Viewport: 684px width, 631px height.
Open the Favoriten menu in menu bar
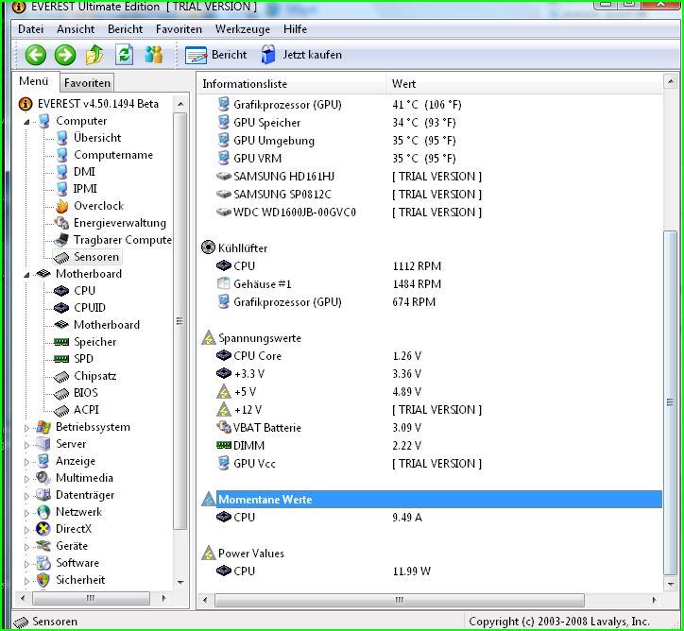(x=179, y=29)
